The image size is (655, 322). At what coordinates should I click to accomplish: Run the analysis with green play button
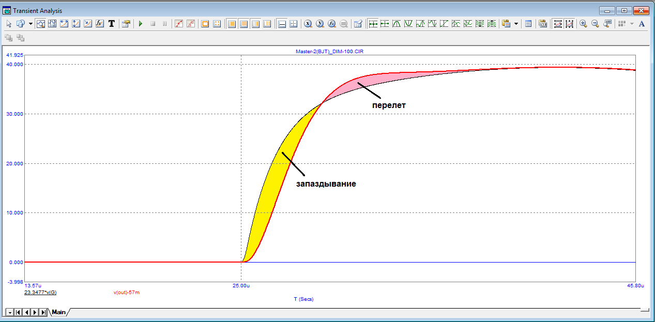tap(141, 24)
